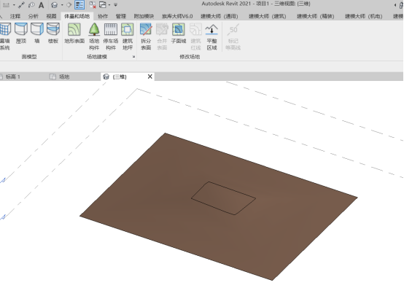Click the Switch Windows icon
404x288 pixels.
coord(103,5)
